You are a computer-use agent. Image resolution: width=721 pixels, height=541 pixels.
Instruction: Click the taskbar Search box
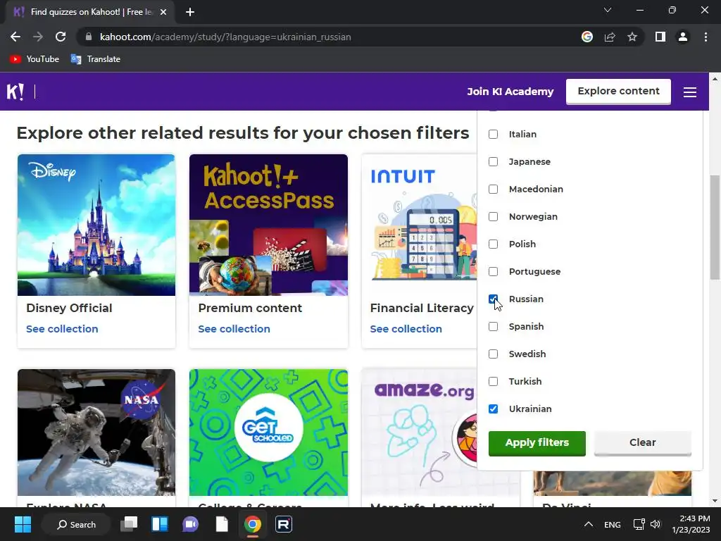click(76, 524)
